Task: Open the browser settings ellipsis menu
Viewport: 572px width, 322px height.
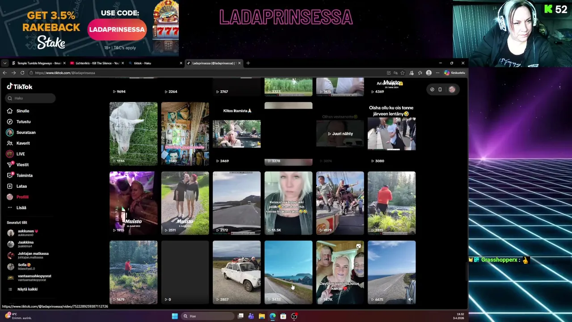Action: tap(437, 73)
